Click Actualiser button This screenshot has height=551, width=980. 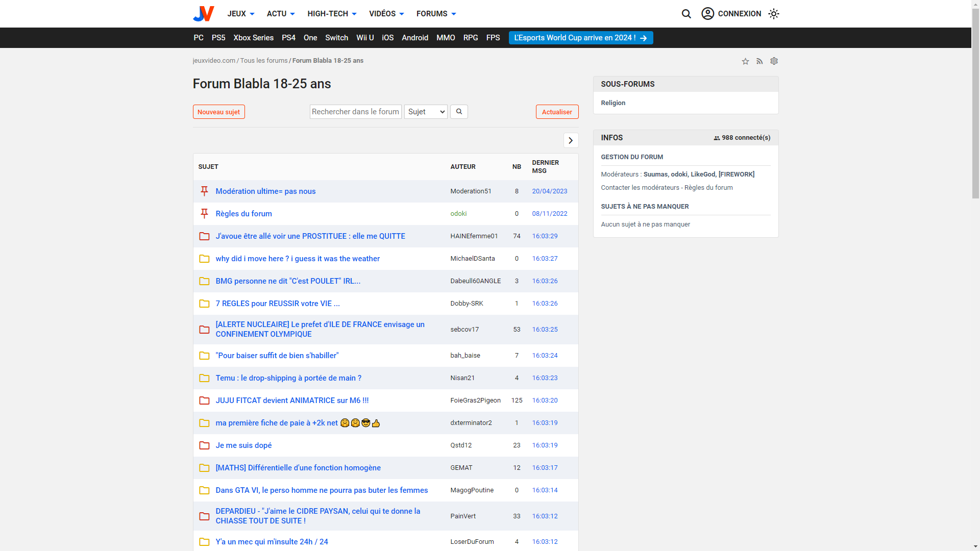point(557,112)
